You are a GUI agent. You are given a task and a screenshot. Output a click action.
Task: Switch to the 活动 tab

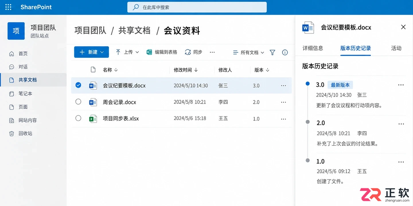click(x=396, y=48)
